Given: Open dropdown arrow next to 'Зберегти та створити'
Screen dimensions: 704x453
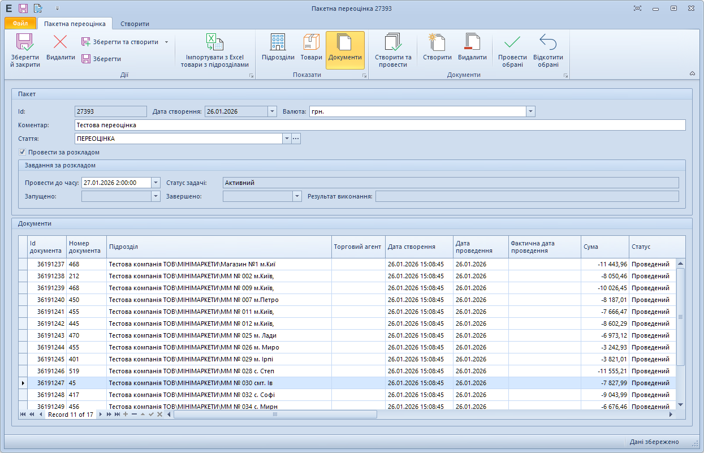Looking at the screenshot, I should tap(166, 42).
